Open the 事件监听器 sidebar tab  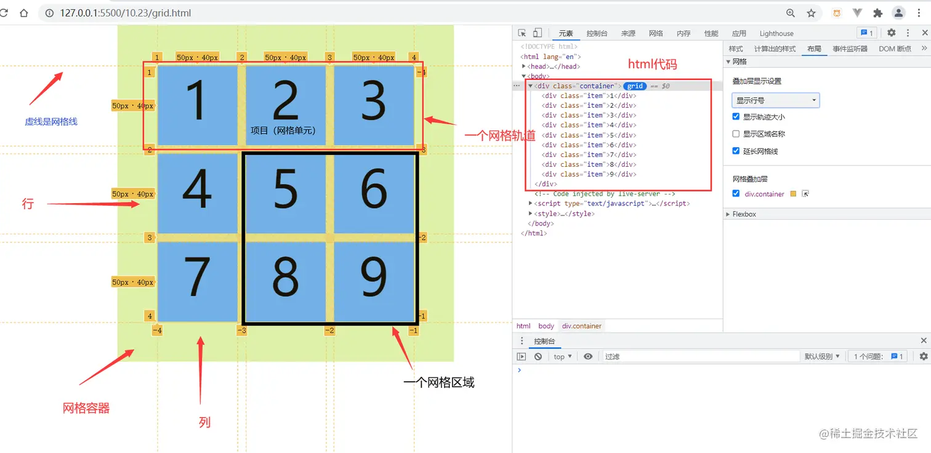pyautogui.click(x=850, y=49)
